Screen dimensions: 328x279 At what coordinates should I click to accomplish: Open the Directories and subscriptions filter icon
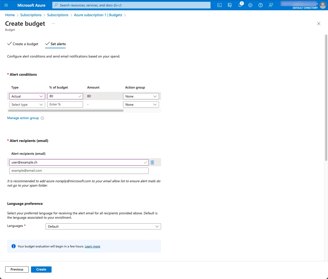(x=230, y=5)
